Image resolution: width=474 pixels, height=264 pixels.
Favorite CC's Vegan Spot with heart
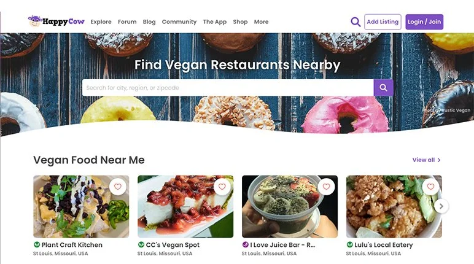coord(222,187)
